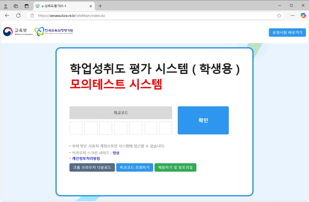Click the blue 확인 confirm button
Screen dimensions: 309x202
pos(203,120)
